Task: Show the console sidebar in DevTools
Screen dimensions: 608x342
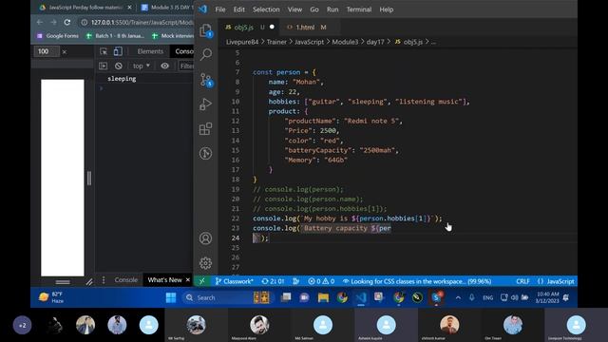Action: [103, 66]
